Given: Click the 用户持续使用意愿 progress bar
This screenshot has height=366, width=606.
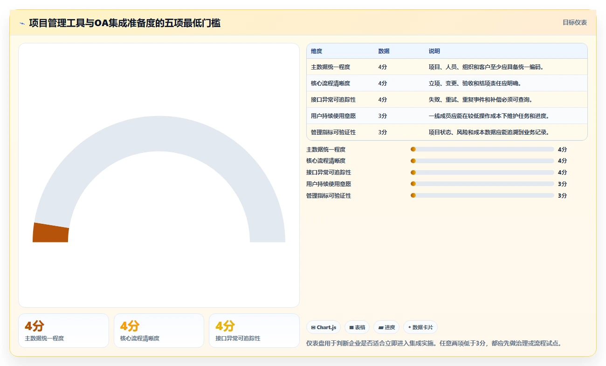Looking at the screenshot, I should 482,184.
